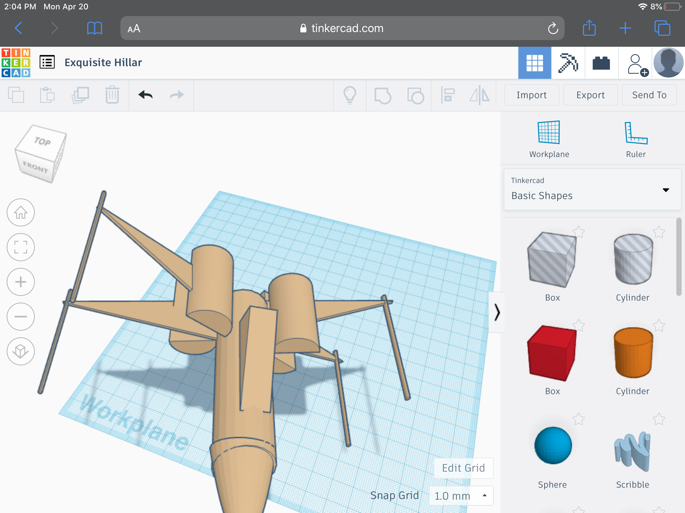Open a new Safari tab
This screenshot has height=513, width=685.
coord(625,28)
